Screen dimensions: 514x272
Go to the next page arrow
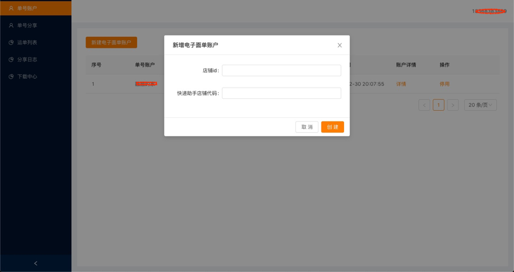coord(453,105)
